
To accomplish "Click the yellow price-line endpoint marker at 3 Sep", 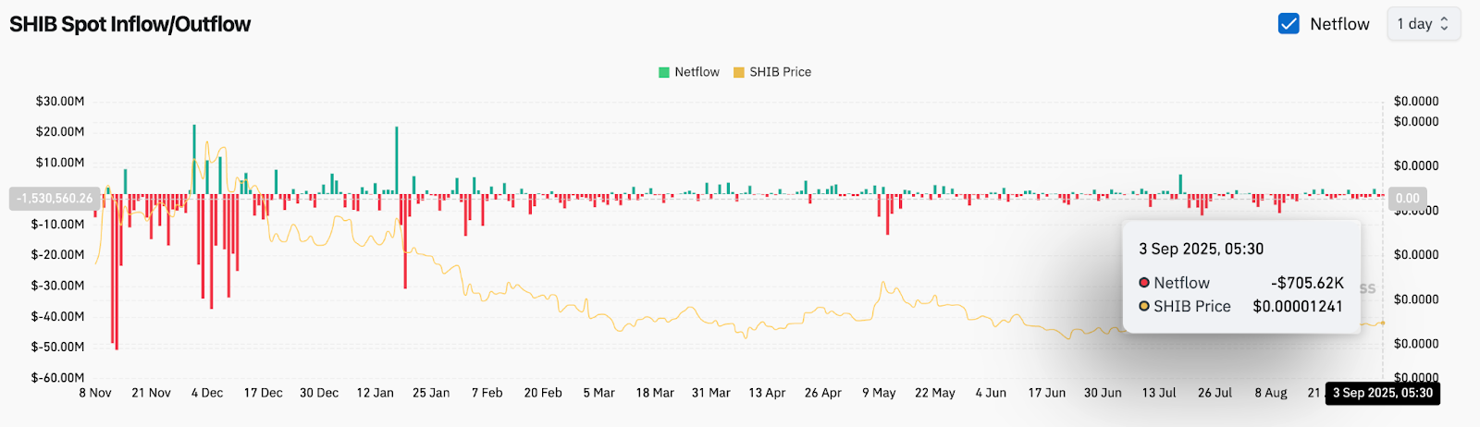I will (1383, 323).
